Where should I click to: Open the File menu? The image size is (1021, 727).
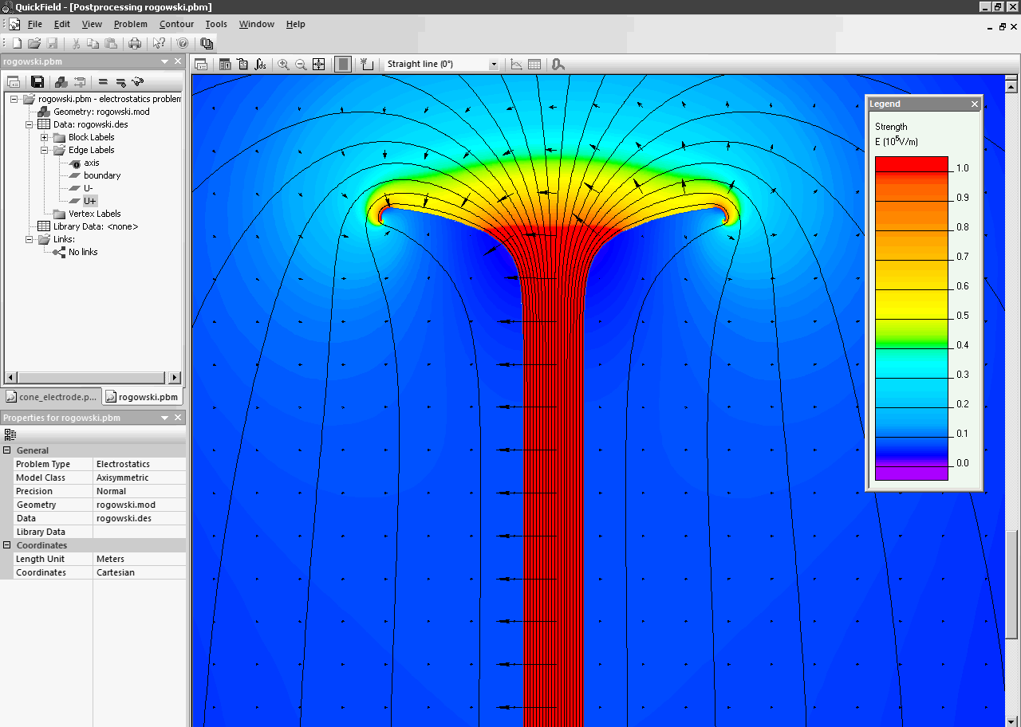(35, 24)
